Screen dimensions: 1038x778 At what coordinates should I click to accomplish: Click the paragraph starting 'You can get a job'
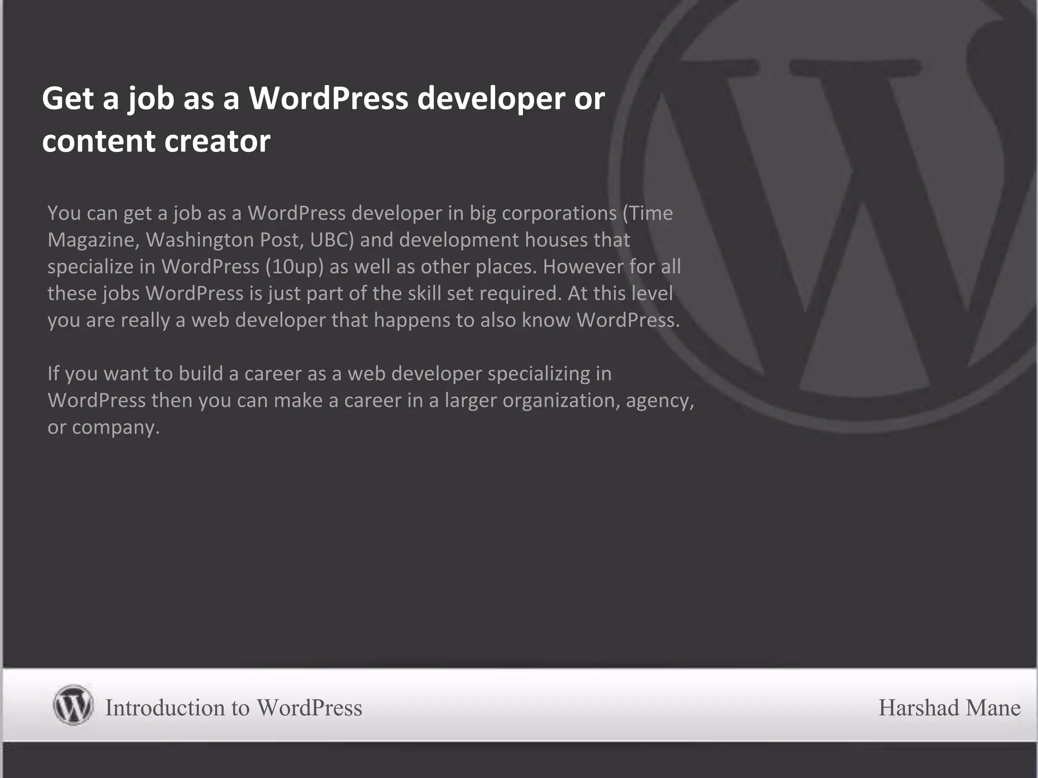pyautogui.click(x=364, y=266)
